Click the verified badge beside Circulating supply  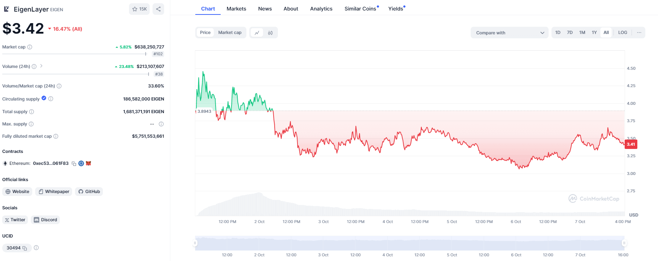tap(44, 98)
